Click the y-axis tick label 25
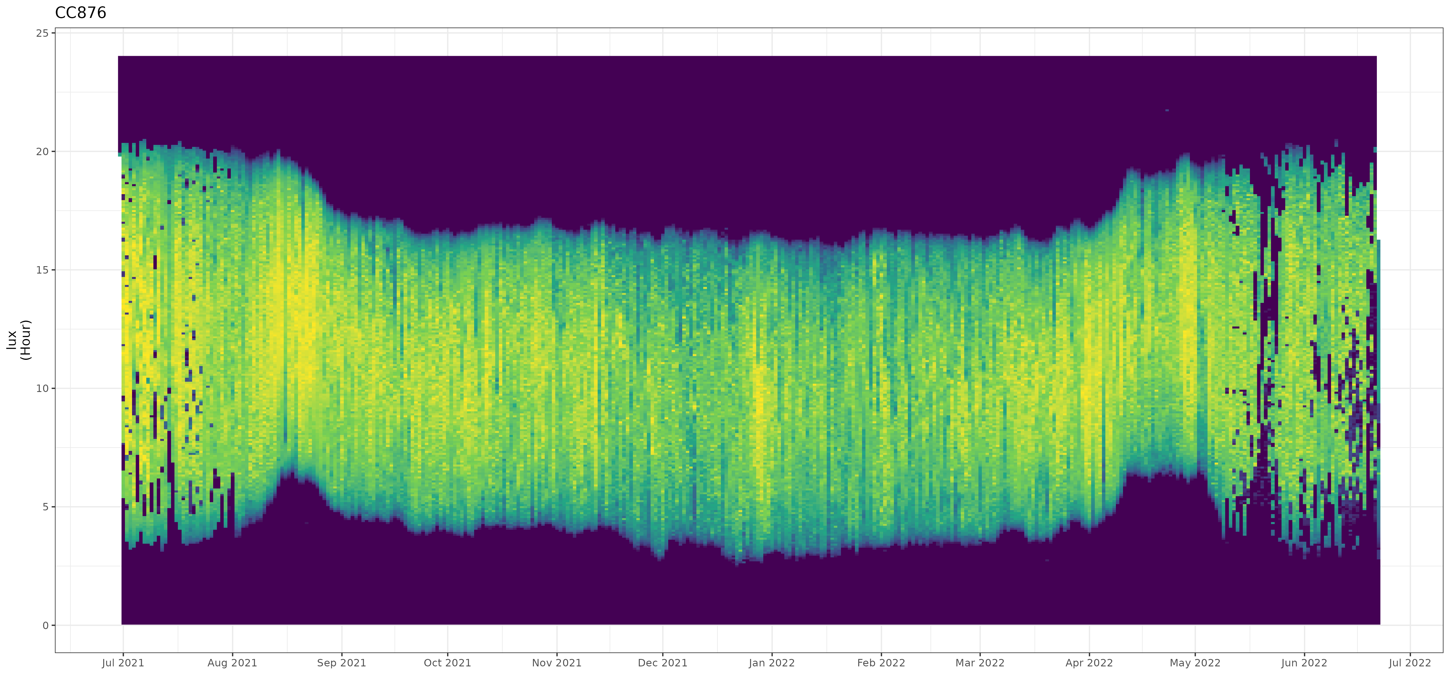Viewport: 1450px width, 690px height. tap(42, 33)
